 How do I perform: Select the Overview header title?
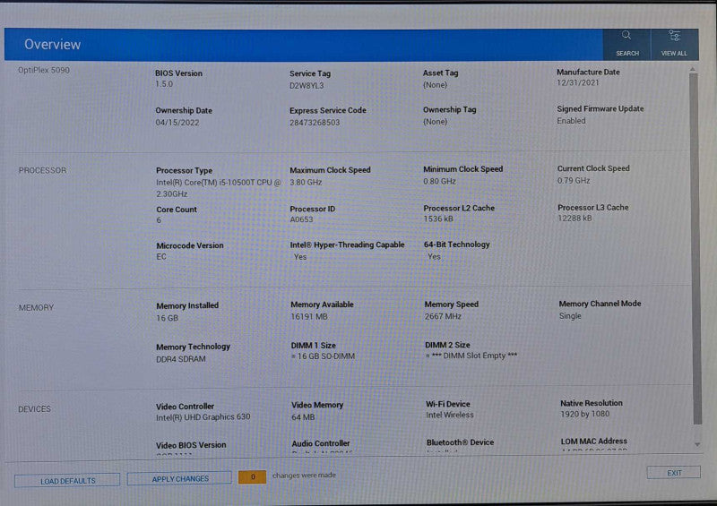pyautogui.click(x=52, y=45)
